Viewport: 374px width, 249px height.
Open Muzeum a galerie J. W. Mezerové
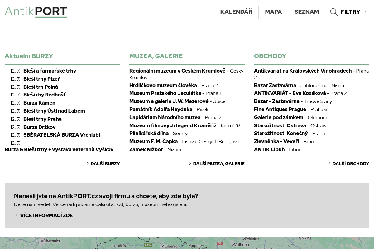coord(169,101)
